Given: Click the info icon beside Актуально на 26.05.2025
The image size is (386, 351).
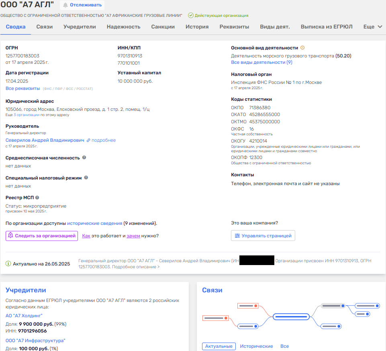Looking at the screenshot, I should [x=8, y=263].
